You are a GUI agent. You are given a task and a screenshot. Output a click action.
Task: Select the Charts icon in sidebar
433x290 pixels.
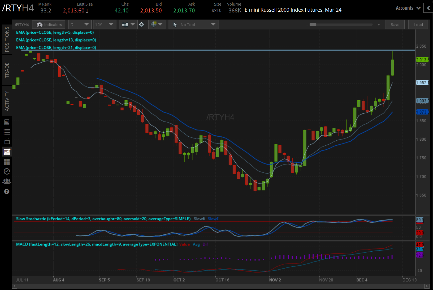[x=7, y=152]
